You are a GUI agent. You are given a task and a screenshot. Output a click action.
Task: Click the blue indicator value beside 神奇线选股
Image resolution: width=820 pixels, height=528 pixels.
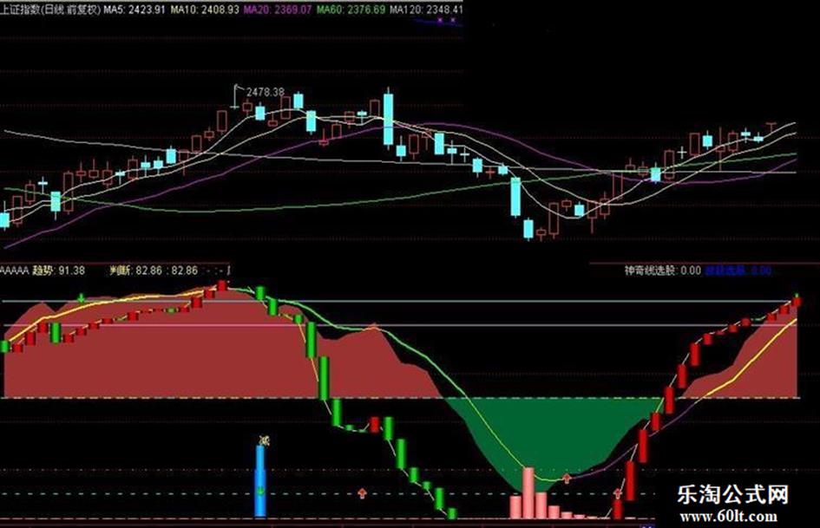tap(738, 271)
